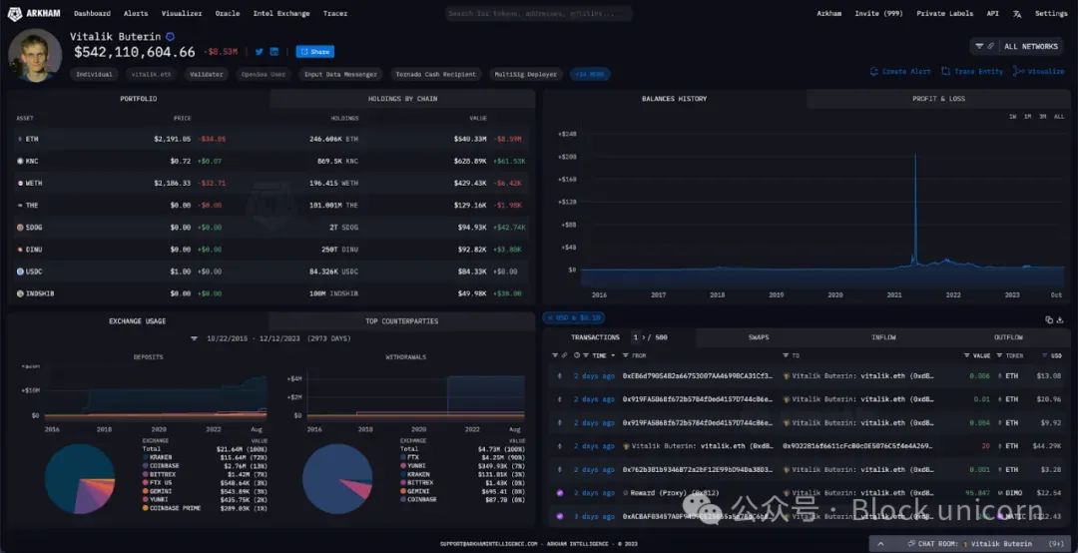Open the FROM column filter
1078x553 pixels.
(x=626, y=355)
